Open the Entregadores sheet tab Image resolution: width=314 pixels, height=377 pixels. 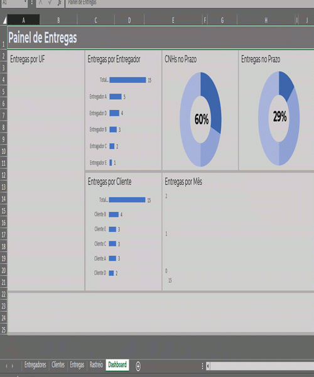[x=35, y=365]
